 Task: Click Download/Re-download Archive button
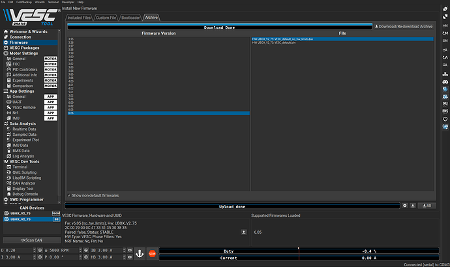(x=404, y=27)
